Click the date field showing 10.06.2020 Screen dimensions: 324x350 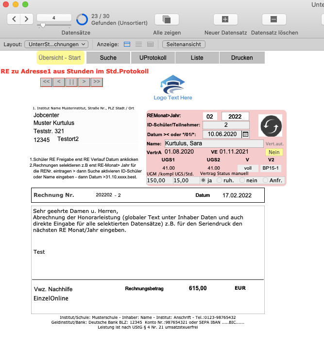pos(222,134)
